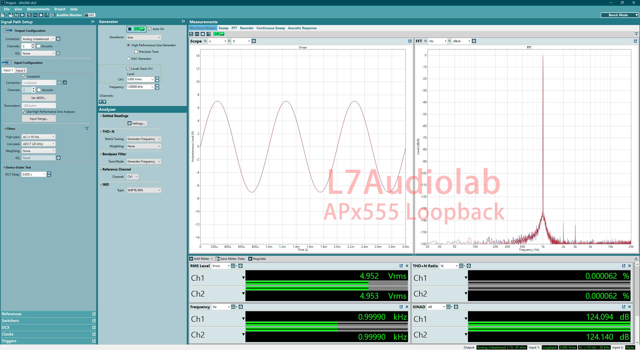Click Save Meter Data button

(x=230, y=259)
